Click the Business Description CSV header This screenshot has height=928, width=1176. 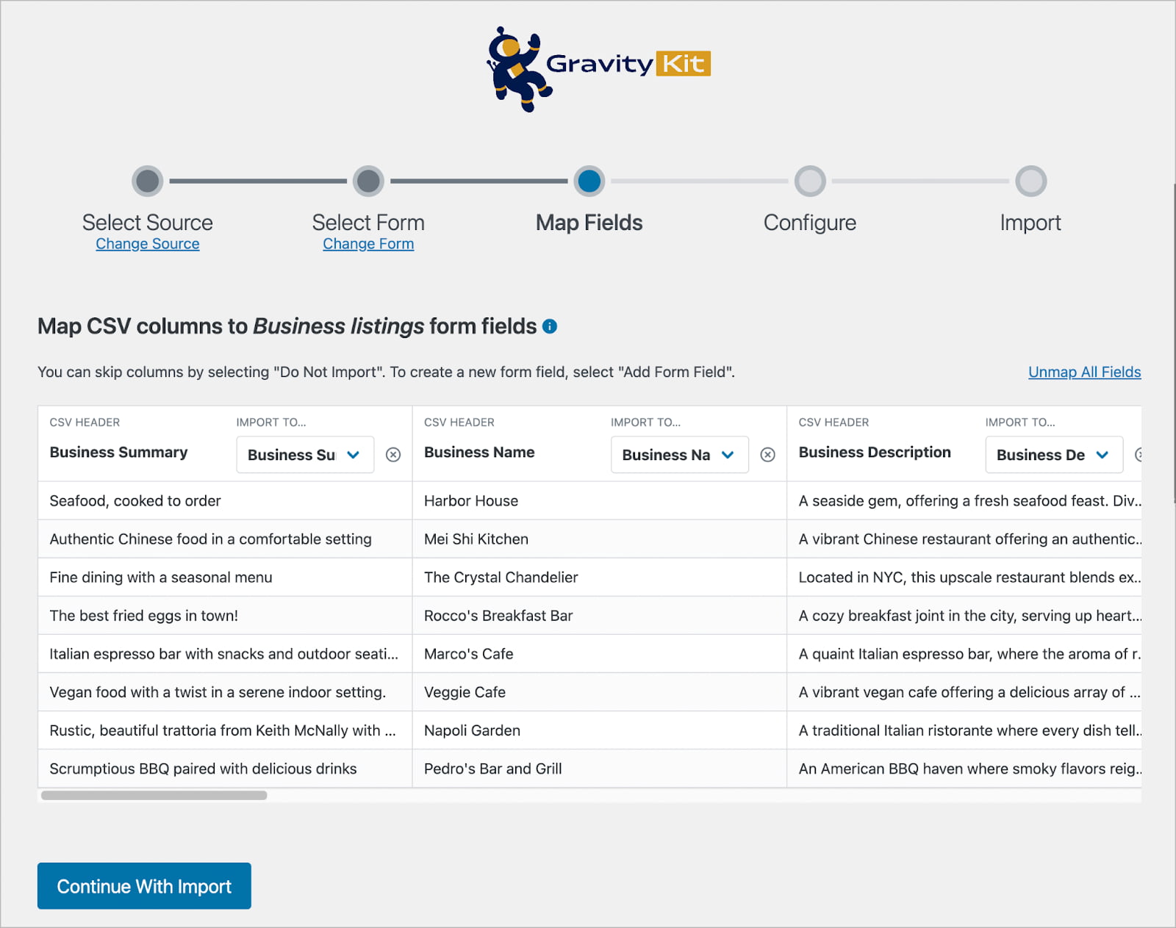tap(875, 453)
